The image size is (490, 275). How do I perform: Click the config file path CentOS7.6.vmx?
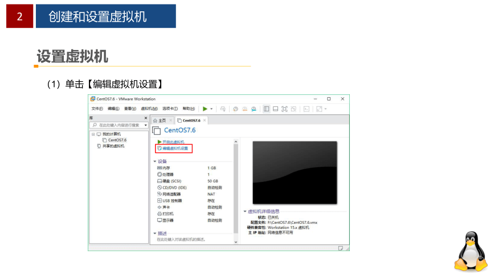coord(292,223)
